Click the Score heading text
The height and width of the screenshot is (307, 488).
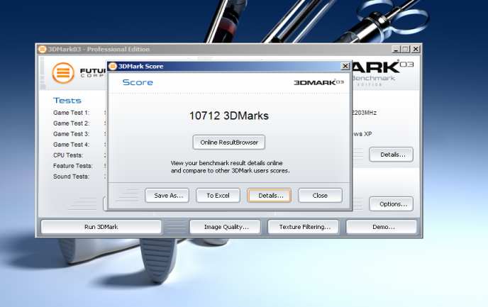[x=138, y=82]
